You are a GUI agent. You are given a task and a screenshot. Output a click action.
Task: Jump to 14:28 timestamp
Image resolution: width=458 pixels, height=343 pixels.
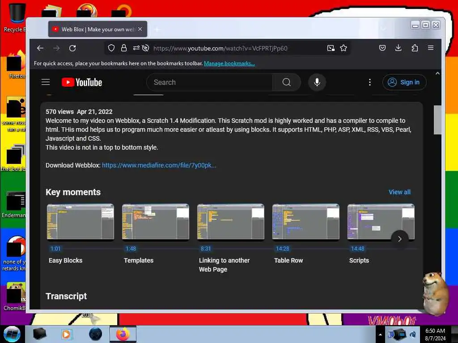click(283, 248)
